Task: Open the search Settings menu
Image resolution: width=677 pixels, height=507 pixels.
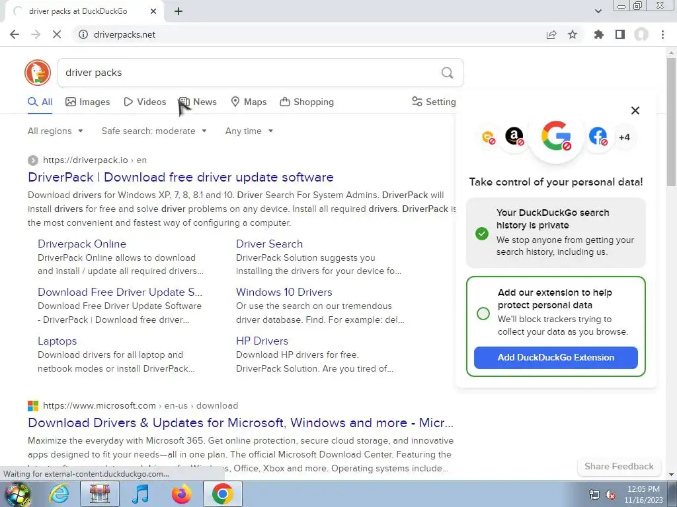Action: (434, 102)
